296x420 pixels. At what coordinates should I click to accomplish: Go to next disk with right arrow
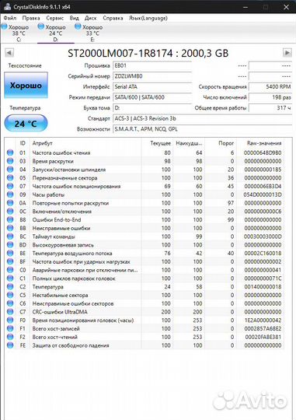coord(287,53)
